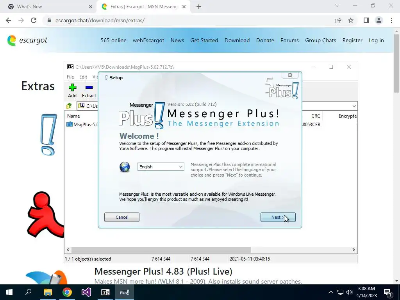Click the scroll right arrow in 7-Zip

(x=354, y=250)
